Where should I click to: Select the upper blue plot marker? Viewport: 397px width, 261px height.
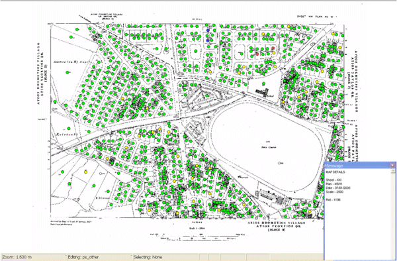208,30
